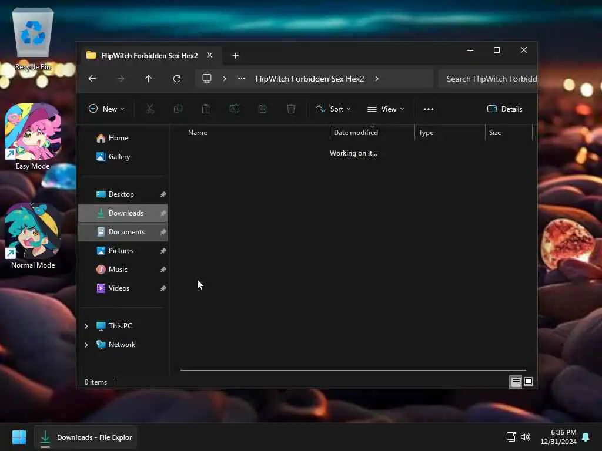Screen dimensions: 602x451
Task: Click the horizontal scrollbar in file list
Action: pos(353,371)
